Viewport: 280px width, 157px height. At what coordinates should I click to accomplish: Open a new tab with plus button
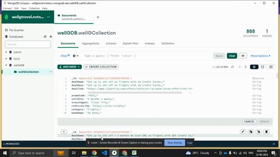(98, 17)
